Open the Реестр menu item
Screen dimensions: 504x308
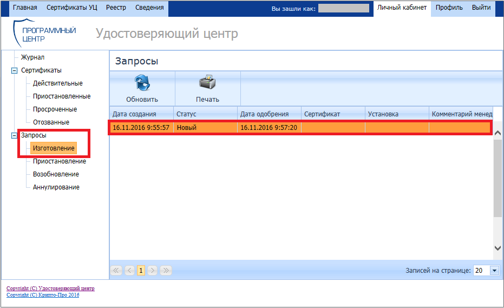pyautogui.click(x=116, y=8)
